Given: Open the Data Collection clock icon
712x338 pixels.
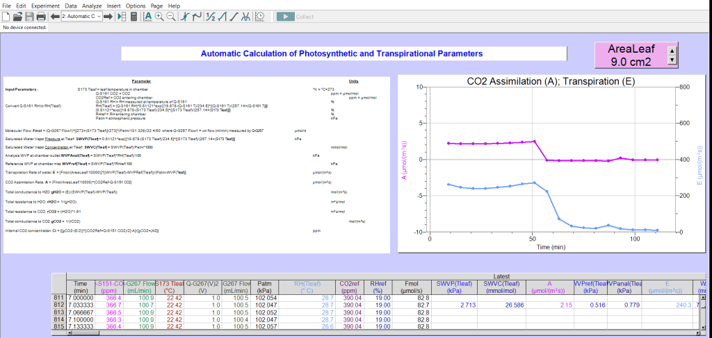Looking at the screenshot, I should click(259, 16).
